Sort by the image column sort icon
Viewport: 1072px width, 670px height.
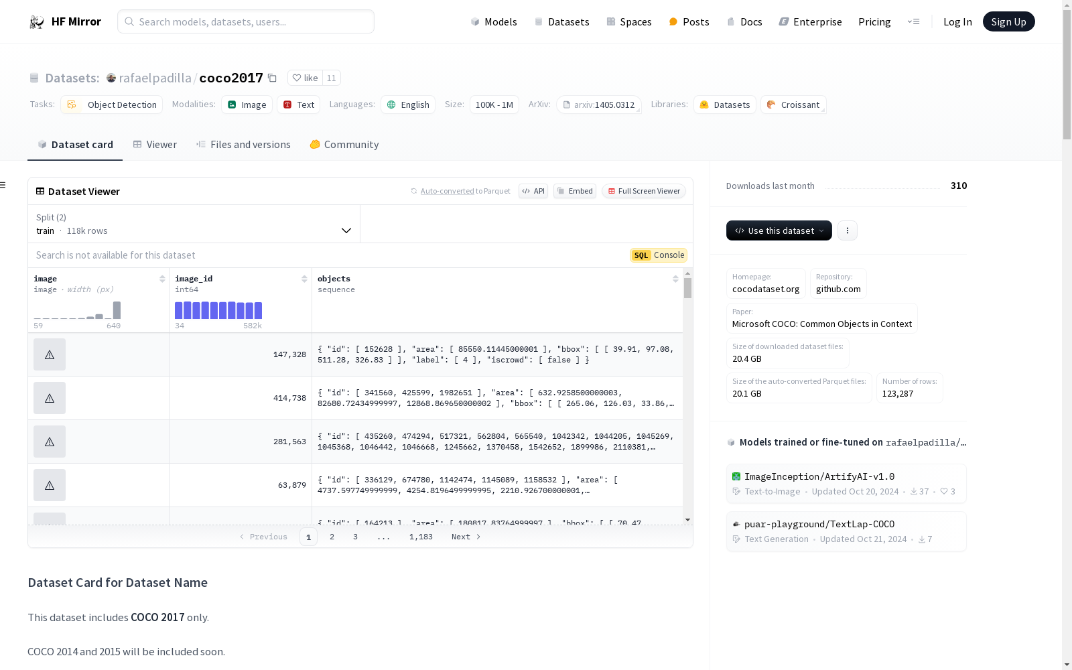162,279
